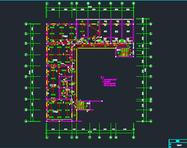Select the room label in the bottom-left classroom
This screenshot has width=187, height=148.
pyautogui.click(x=55, y=112)
